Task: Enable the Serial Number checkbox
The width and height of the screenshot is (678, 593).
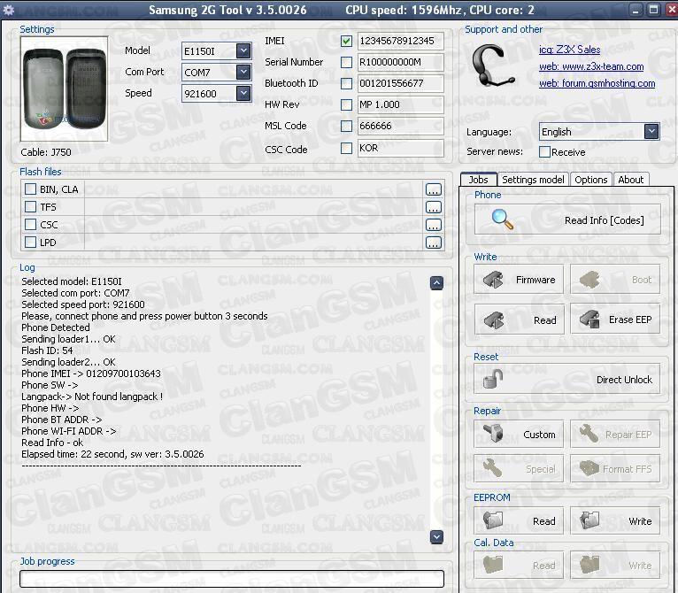Action: tap(346, 62)
